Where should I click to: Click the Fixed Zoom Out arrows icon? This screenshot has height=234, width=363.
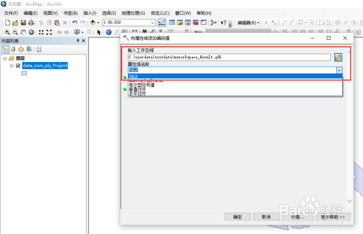pyautogui.click(x=49, y=32)
